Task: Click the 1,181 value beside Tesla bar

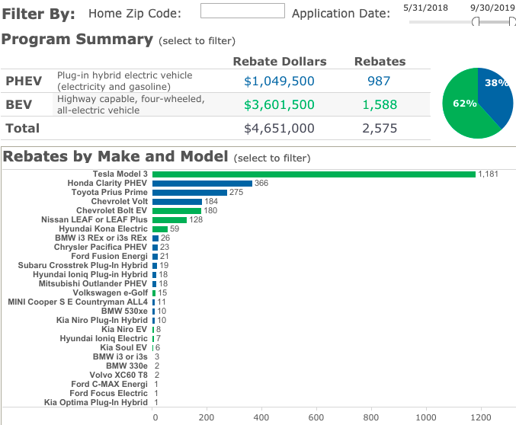Action: click(x=488, y=174)
